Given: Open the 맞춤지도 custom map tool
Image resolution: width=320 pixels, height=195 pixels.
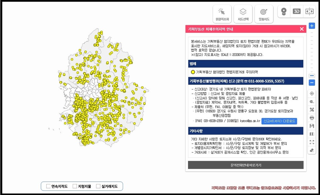Looking at the screenshot, I should tap(264, 14).
